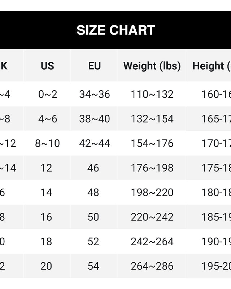Click the SIZE CHART title banner
Viewport: 231px width, 289px height.
coord(115,30)
